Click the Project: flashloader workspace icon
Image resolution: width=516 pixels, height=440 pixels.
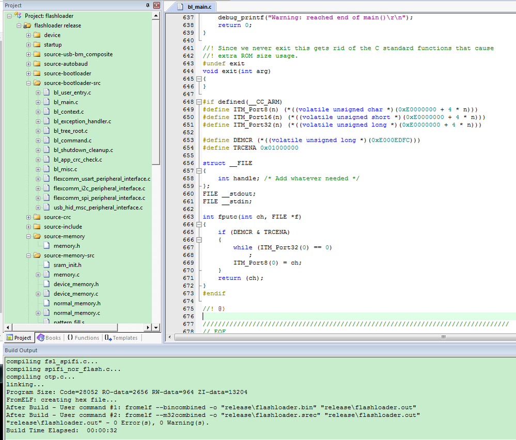coord(18,15)
